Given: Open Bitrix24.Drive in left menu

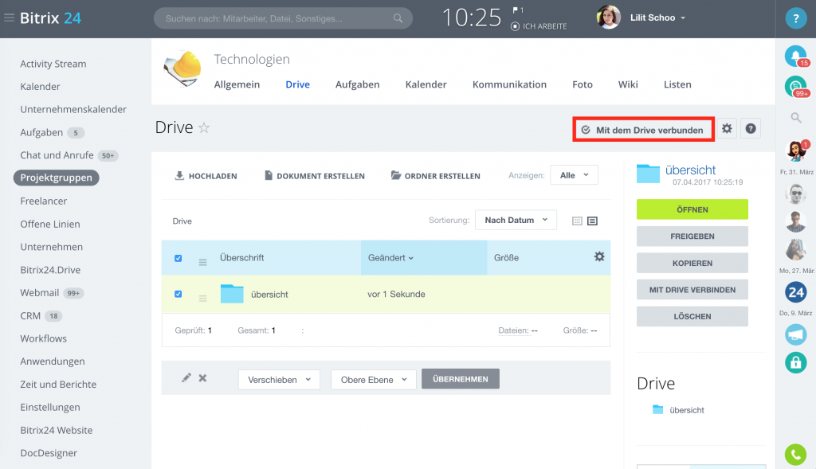Looking at the screenshot, I should point(50,270).
